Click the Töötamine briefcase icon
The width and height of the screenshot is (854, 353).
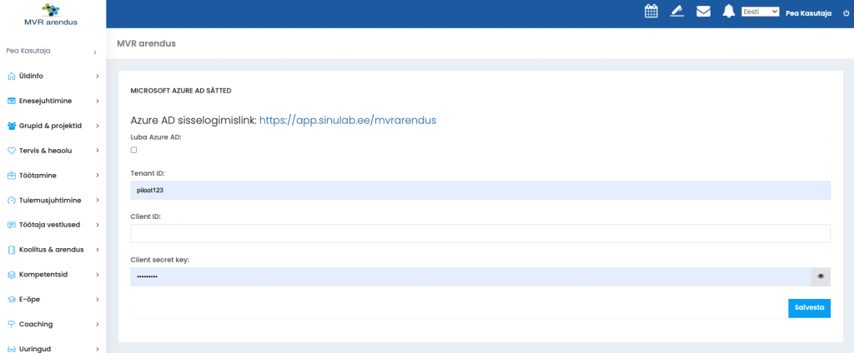coord(12,176)
